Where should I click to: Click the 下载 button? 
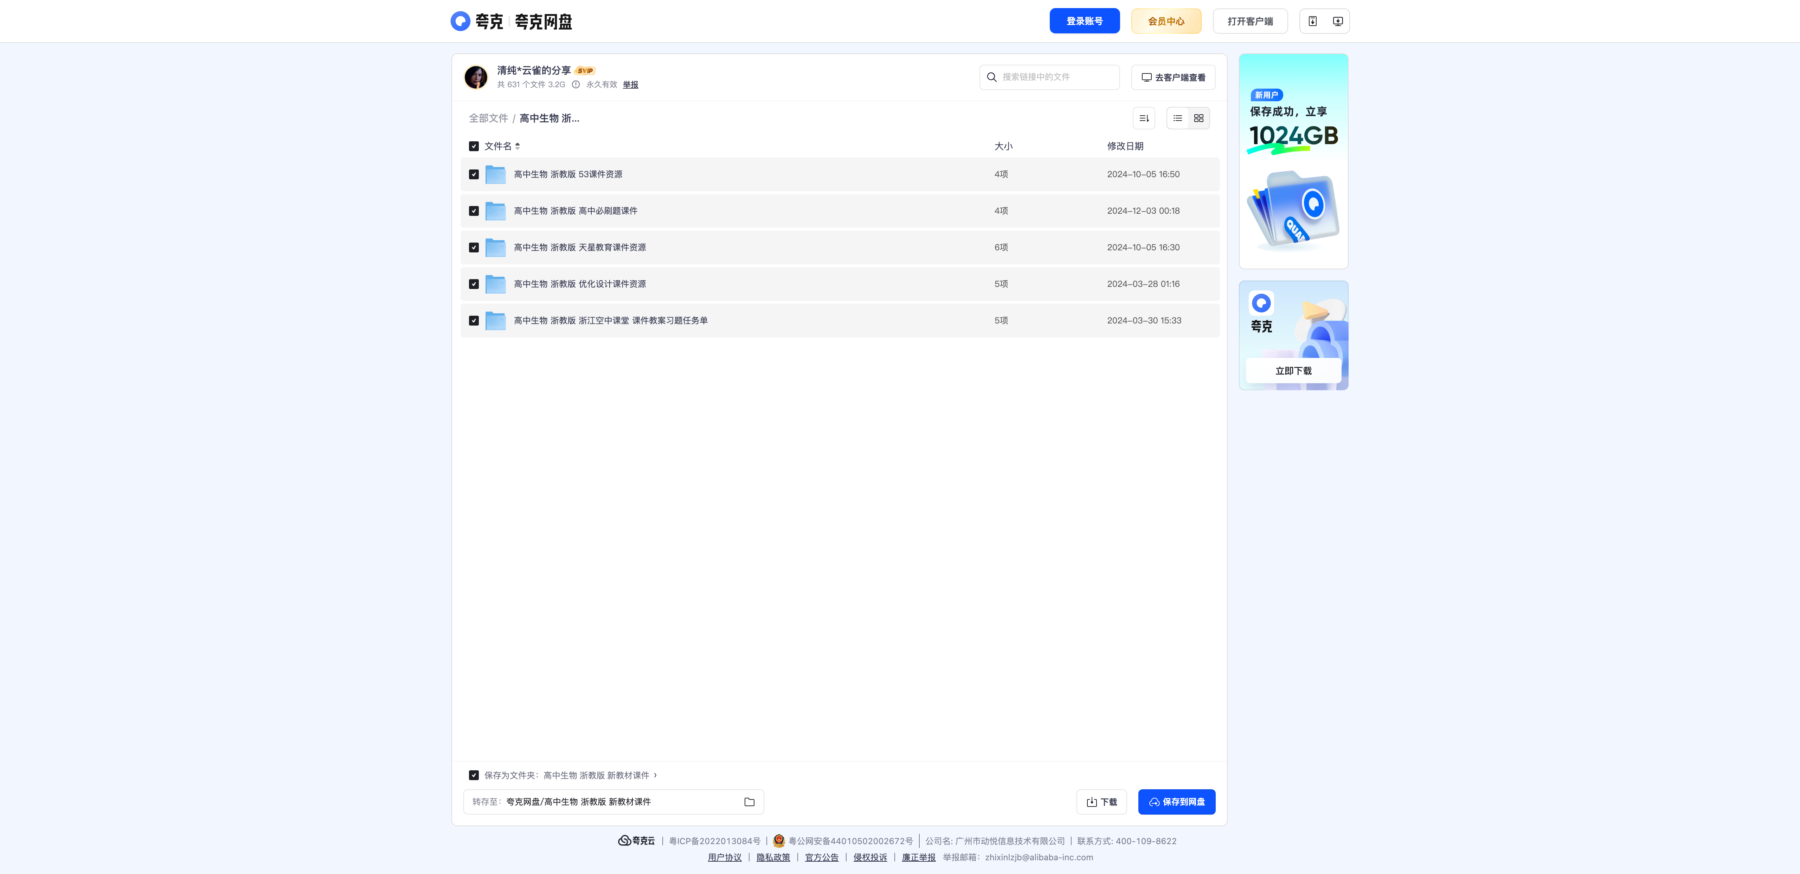tap(1101, 802)
